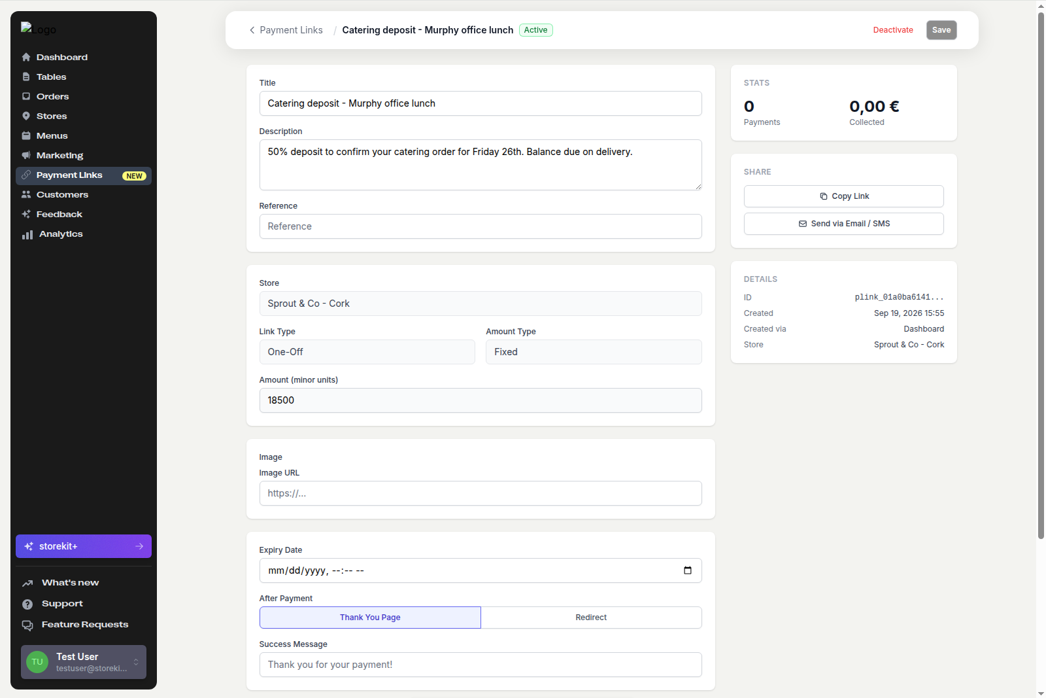The height and width of the screenshot is (698, 1046).
Task: Click the Dashboard home icon
Action: (x=26, y=58)
